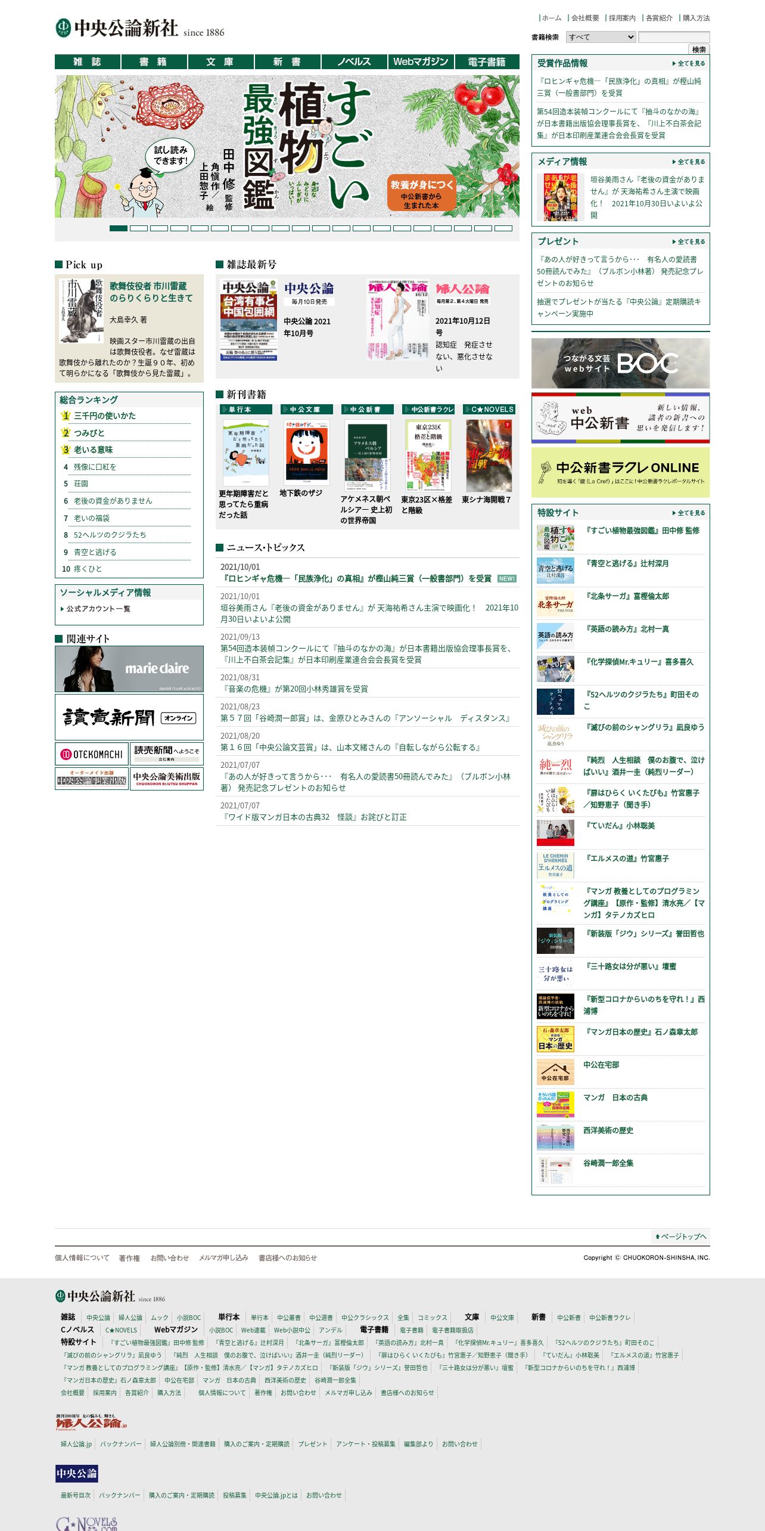The height and width of the screenshot is (1531, 765).
Task: Select the last carousel slide indicator
Action: point(503,228)
